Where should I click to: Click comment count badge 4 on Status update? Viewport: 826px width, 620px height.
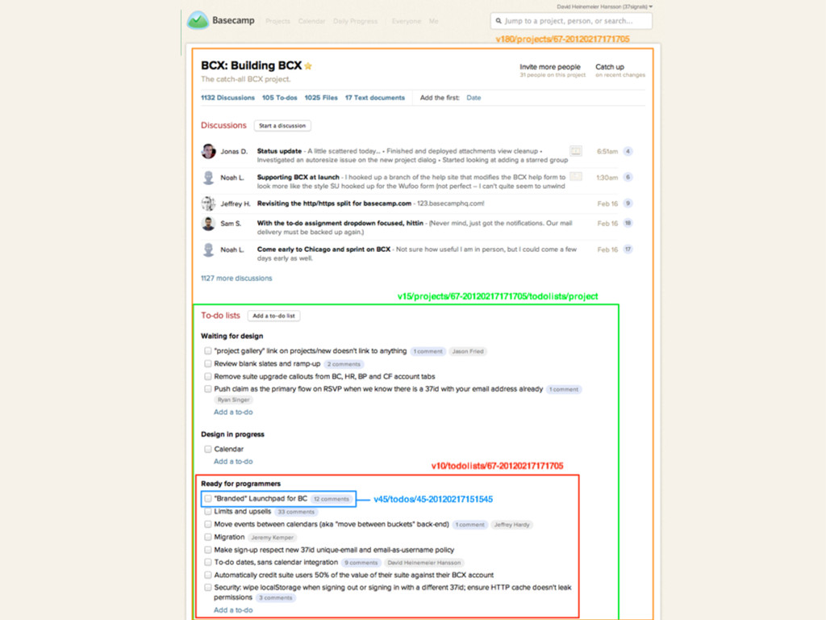(628, 151)
